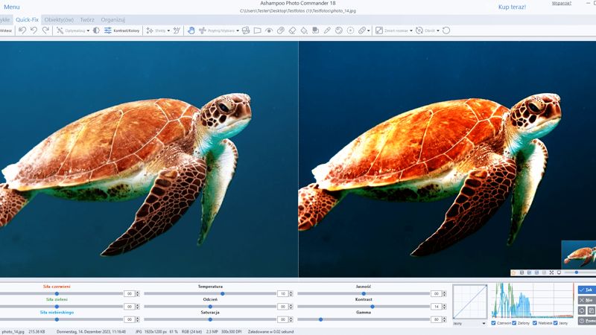Select the clone link icon

coord(281,31)
